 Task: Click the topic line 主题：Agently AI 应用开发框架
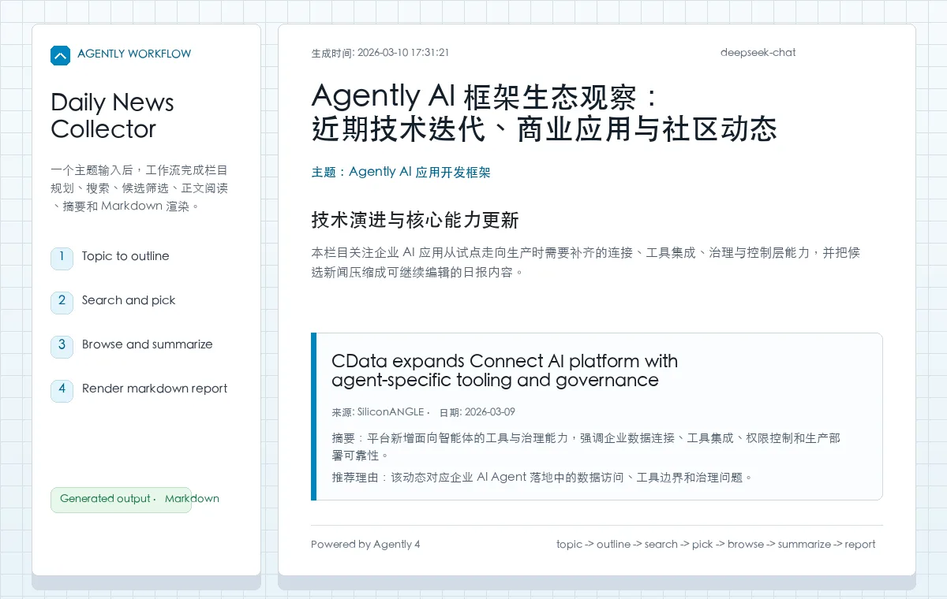pyautogui.click(x=401, y=172)
